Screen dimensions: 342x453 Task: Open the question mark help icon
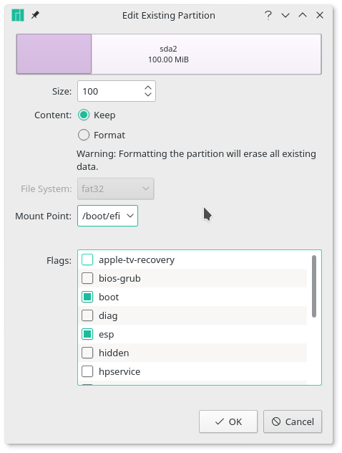click(268, 15)
